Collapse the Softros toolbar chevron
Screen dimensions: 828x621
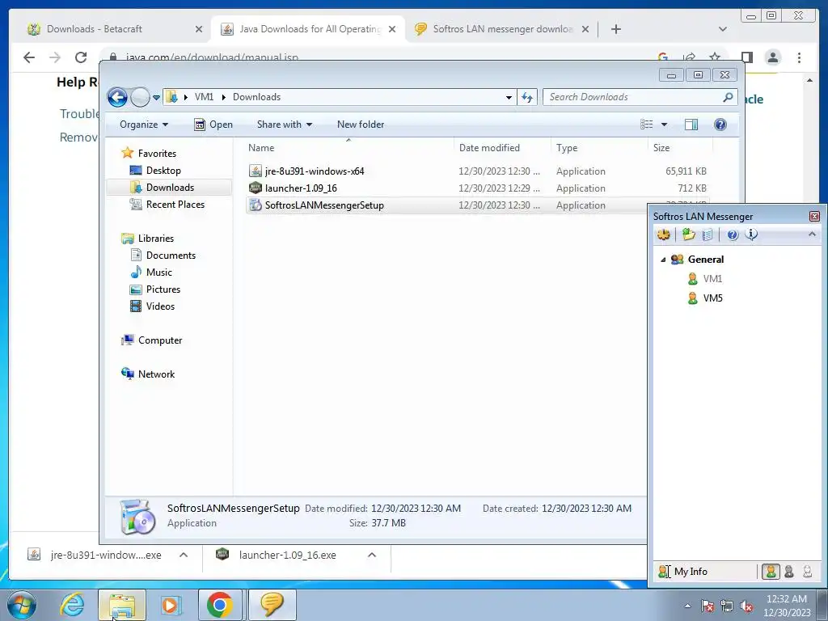[812, 234]
